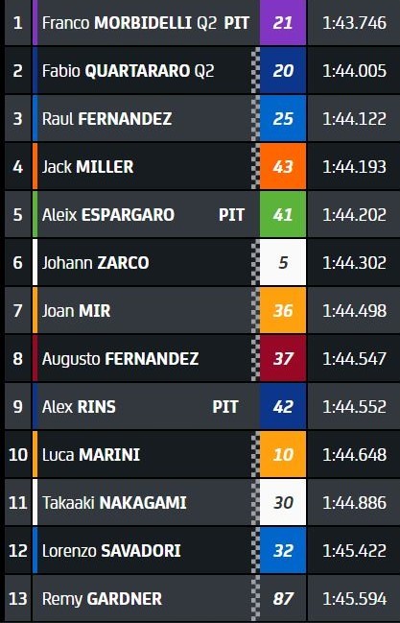400x623 pixels.
Task: Click the PIT indicator for Aleix Espargaro
Action: point(231,215)
